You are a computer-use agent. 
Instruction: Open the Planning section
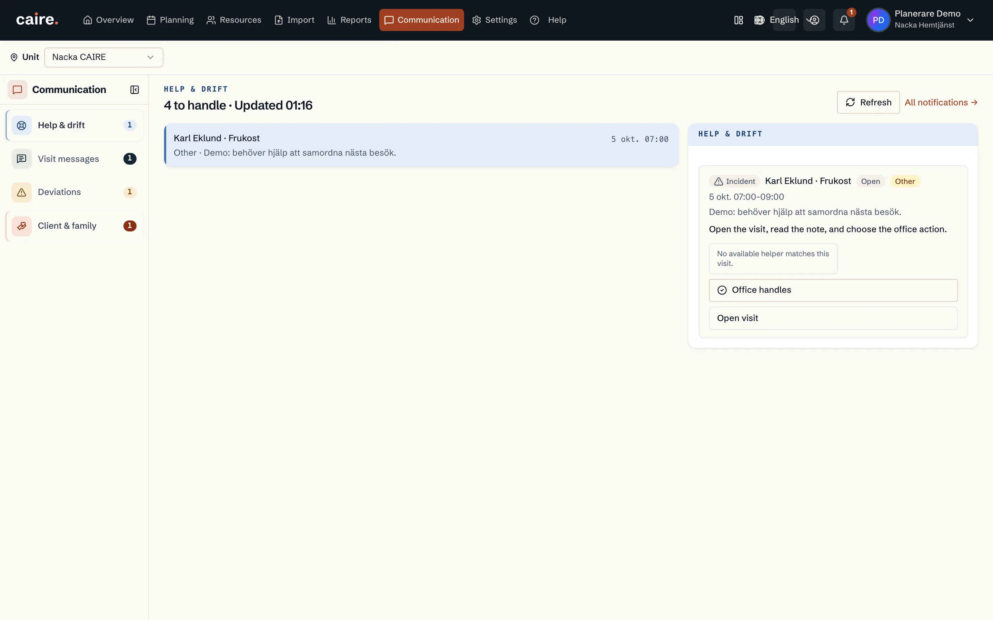pos(170,20)
